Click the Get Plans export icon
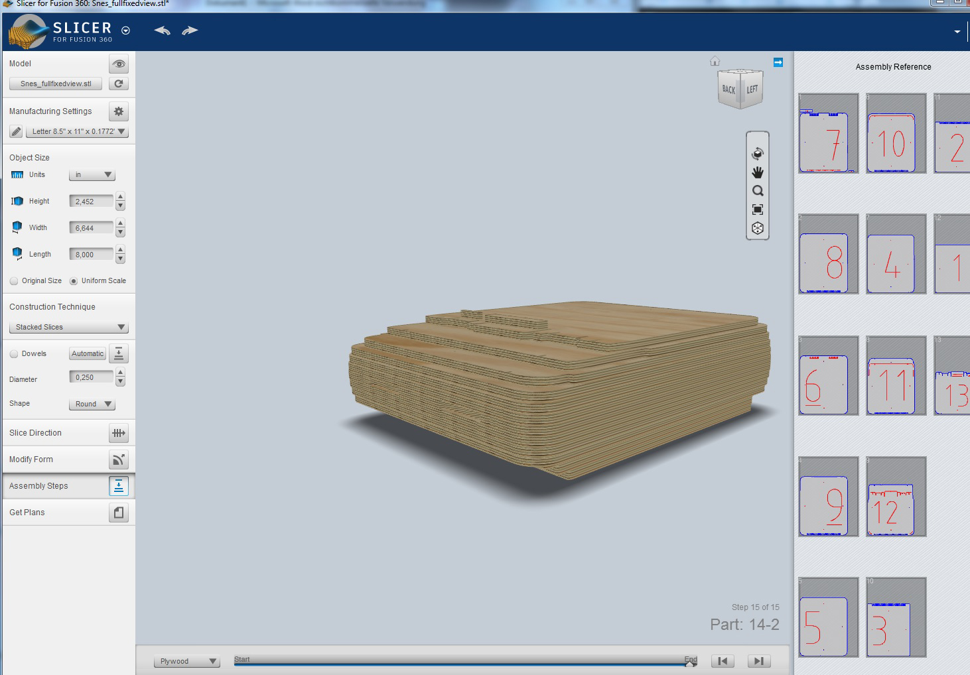970x675 pixels. [x=118, y=512]
